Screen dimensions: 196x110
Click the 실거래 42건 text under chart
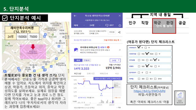tap(82, 97)
